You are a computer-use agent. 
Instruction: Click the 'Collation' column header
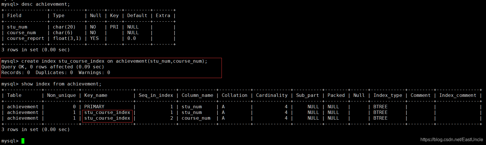click(x=234, y=95)
